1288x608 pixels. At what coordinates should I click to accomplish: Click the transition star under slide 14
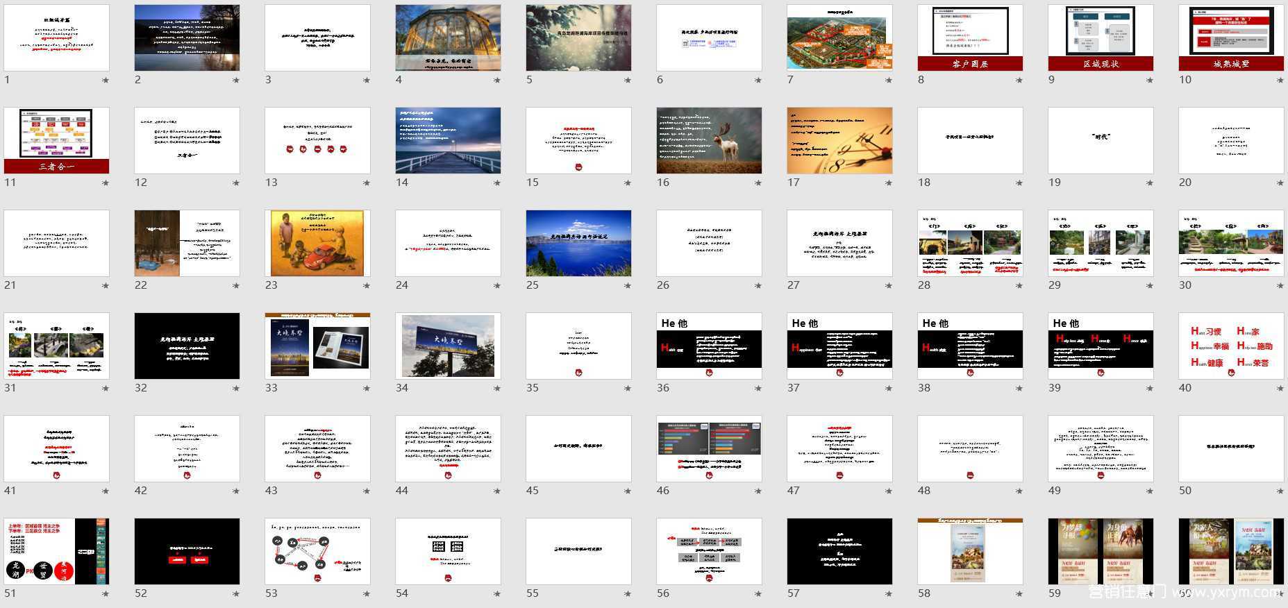(x=497, y=183)
